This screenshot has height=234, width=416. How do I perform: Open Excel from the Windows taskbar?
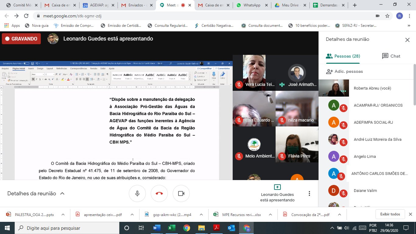point(171,228)
